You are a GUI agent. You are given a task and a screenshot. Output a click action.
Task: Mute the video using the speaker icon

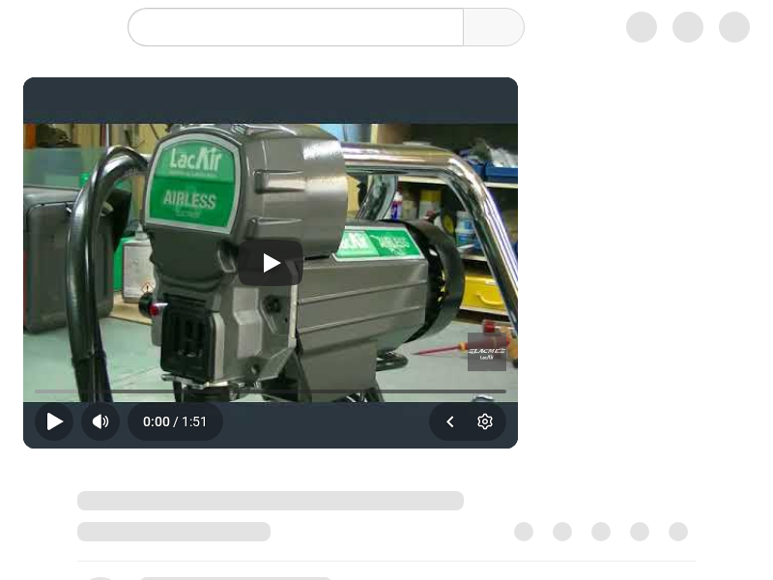100,421
